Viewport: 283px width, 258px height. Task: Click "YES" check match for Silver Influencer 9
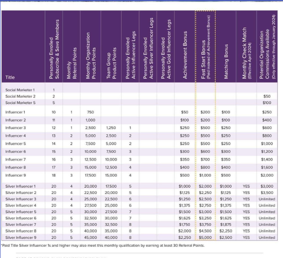(x=246, y=237)
